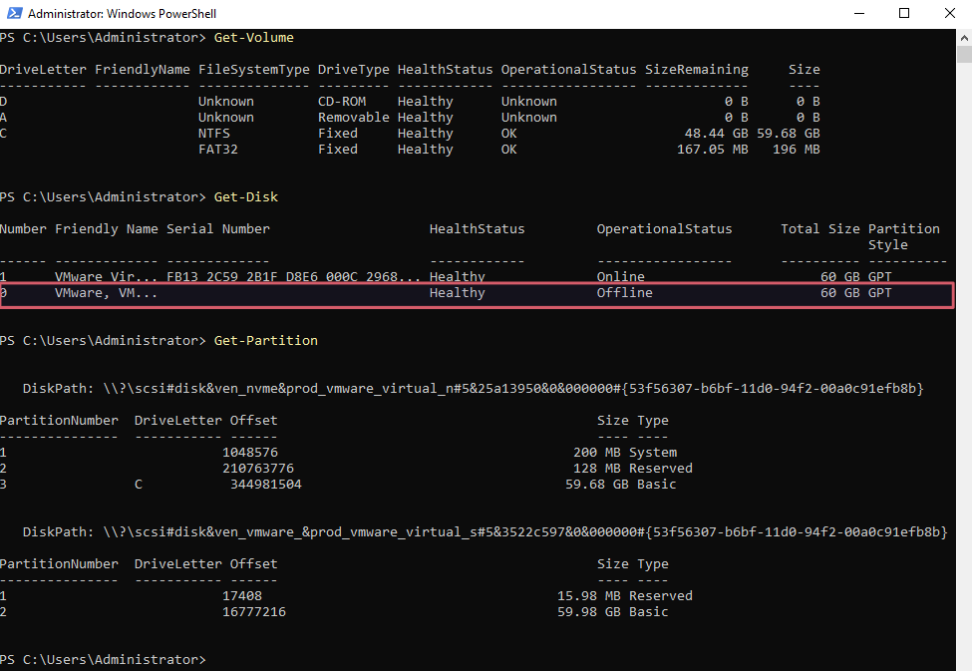
Task: Click the Total Size column header
Action: (820, 229)
